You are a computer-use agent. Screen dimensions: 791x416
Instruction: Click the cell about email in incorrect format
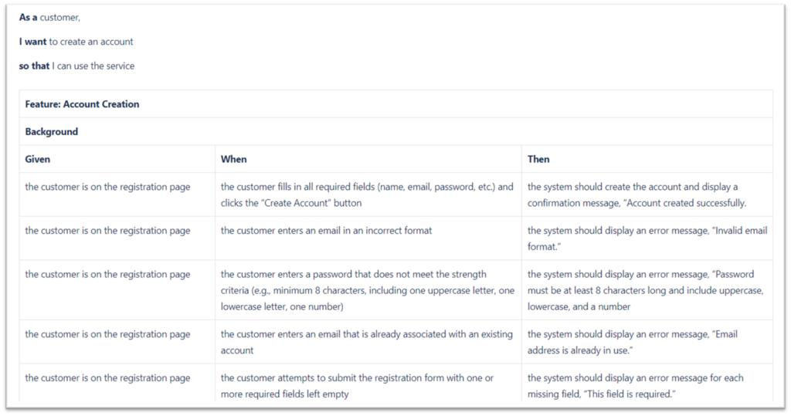point(327,231)
